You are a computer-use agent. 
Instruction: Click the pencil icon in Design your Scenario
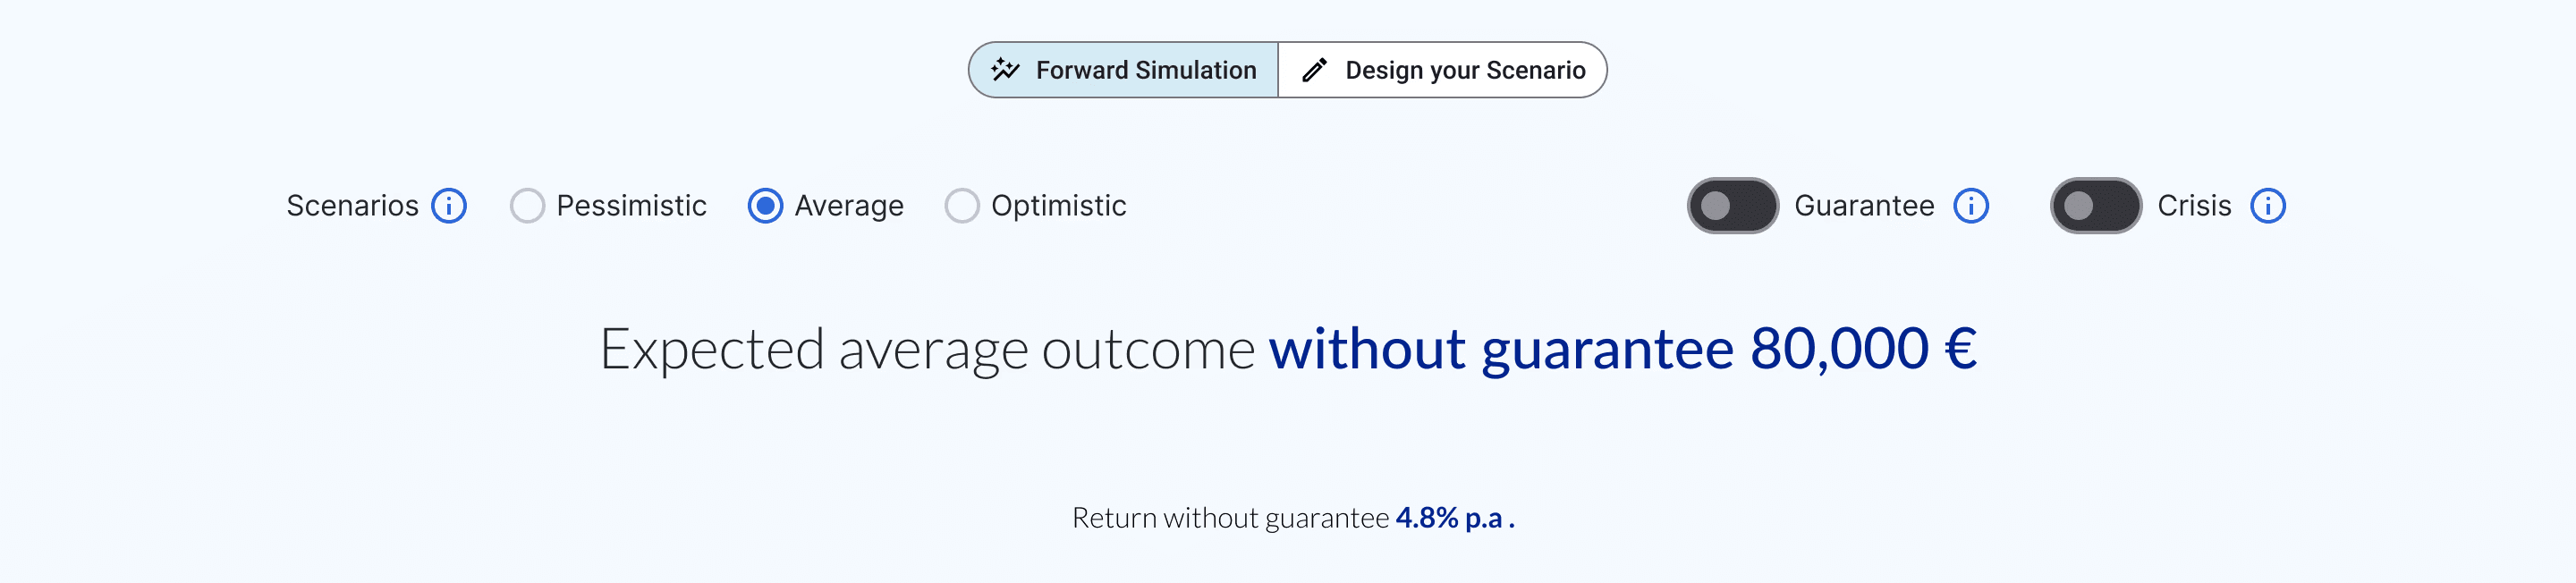click(x=1315, y=70)
